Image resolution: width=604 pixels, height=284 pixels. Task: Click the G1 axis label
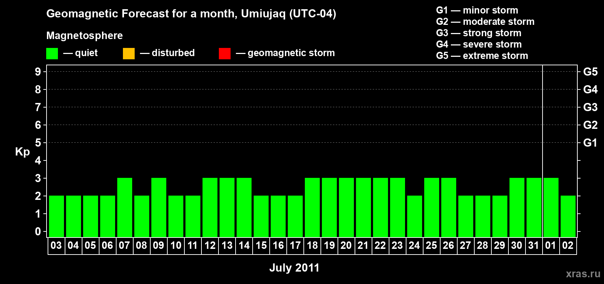[x=590, y=143]
